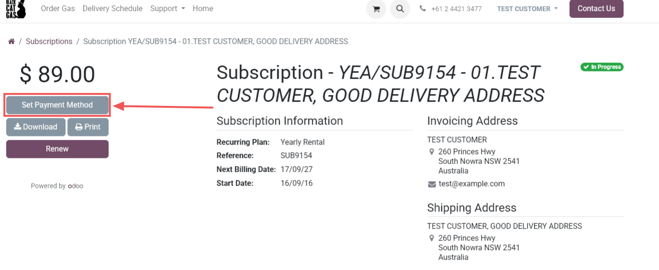Screen dimensions: 659x270
Task: Open the shopping cart icon
Action: [376, 9]
